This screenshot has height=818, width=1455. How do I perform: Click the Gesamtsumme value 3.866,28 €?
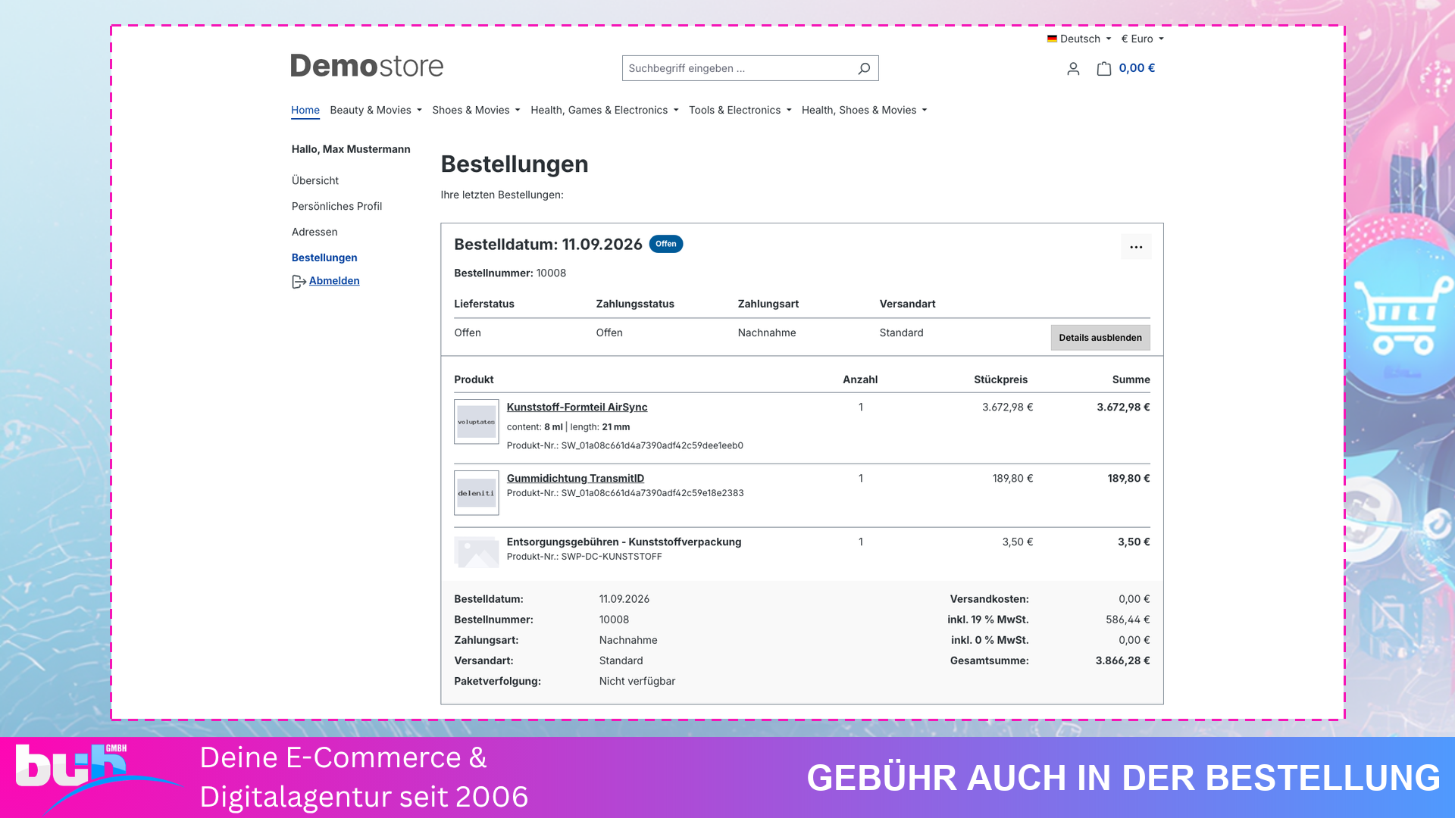(1122, 661)
